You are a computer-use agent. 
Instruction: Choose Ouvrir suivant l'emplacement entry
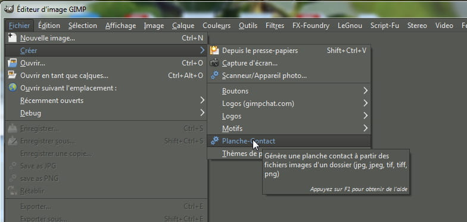point(106,88)
